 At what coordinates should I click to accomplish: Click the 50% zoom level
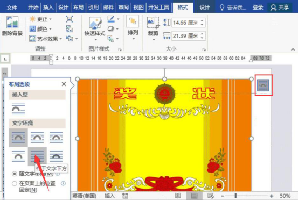pyautogui.click(x=285, y=196)
